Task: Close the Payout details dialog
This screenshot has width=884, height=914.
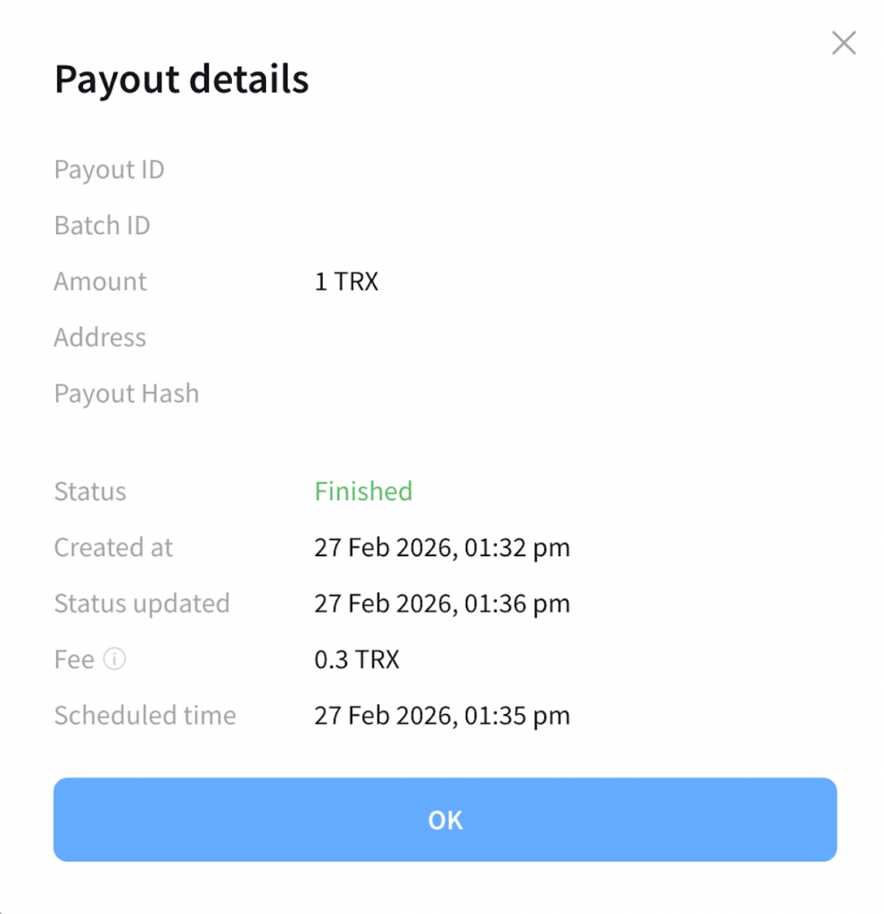Action: 843,43
